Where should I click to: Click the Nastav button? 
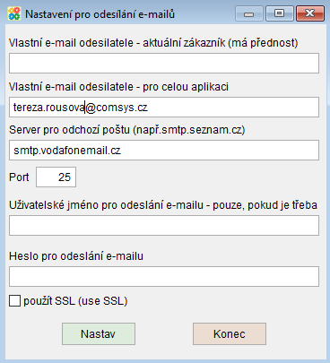99,333
